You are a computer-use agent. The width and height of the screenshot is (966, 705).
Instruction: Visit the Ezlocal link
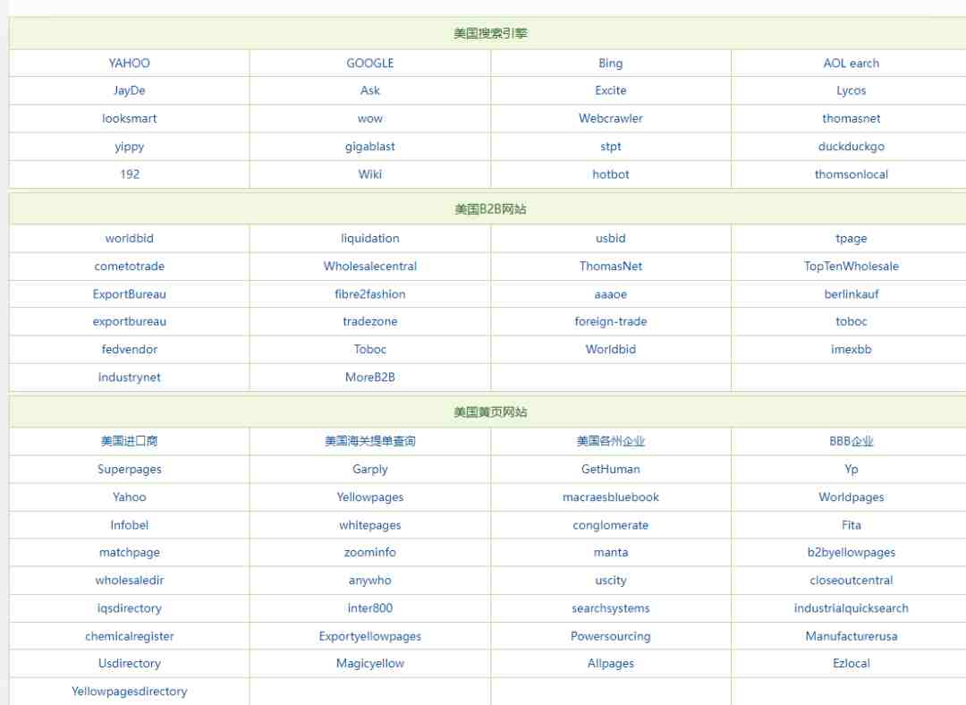coord(851,663)
